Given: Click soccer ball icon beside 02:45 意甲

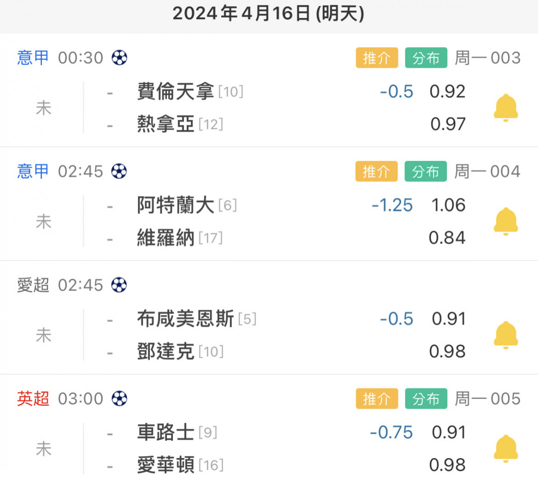Looking at the screenshot, I should (119, 171).
